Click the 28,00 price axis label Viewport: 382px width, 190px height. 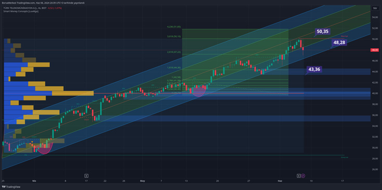tap(374, 159)
